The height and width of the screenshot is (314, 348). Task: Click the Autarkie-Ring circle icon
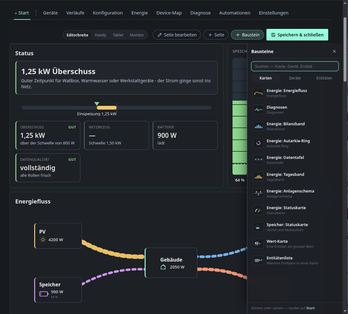coord(258,143)
